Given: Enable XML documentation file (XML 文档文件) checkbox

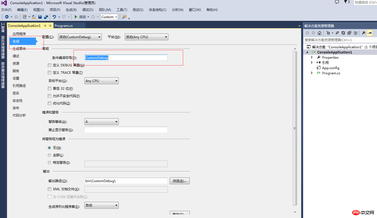Looking at the screenshot, I should [50, 189].
